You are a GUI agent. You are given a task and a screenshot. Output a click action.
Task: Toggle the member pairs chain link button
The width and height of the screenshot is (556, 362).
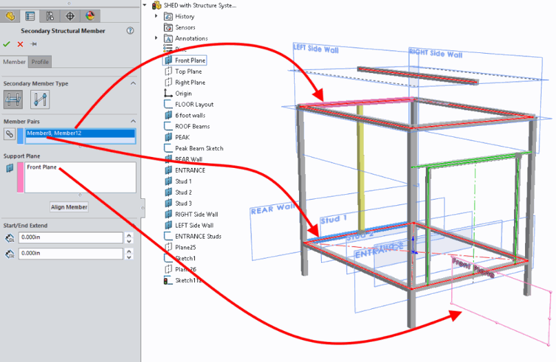point(10,134)
